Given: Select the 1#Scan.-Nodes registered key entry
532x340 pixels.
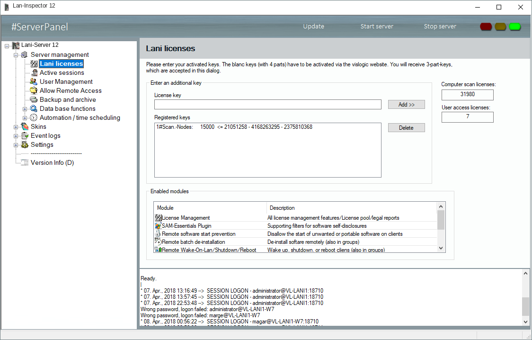Looking at the screenshot, I should tap(234, 127).
